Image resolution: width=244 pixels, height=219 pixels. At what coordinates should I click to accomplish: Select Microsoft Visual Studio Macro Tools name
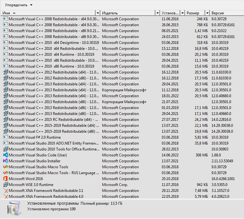39,167
